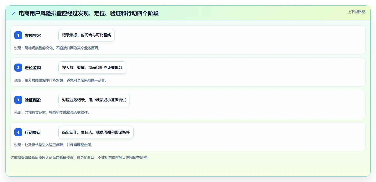The image size is (376, 182).
Task: Click the 记录指标、时间窗与可比基线 chip
Action: click(87, 35)
